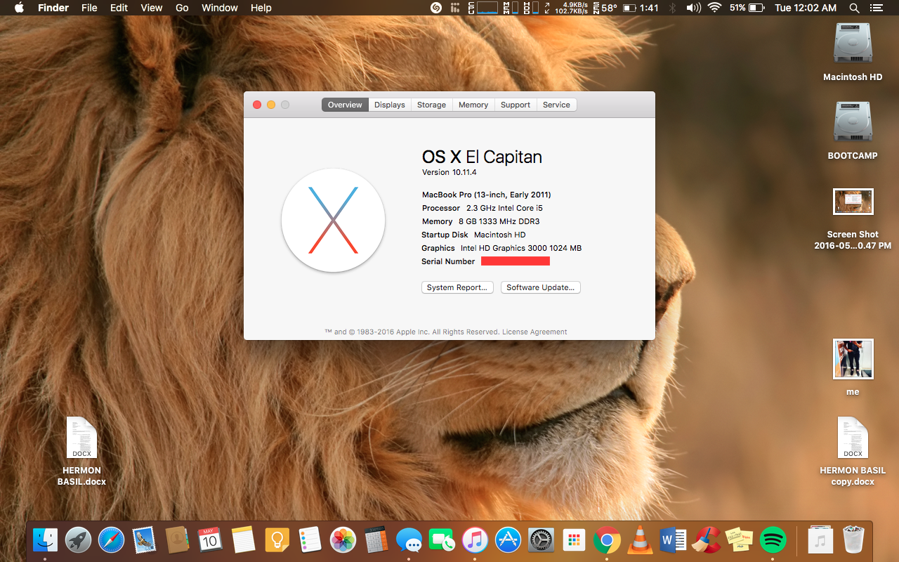The width and height of the screenshot is (899, 562).
Task: Switch to the Memory tab
Action: click(473, 105)
